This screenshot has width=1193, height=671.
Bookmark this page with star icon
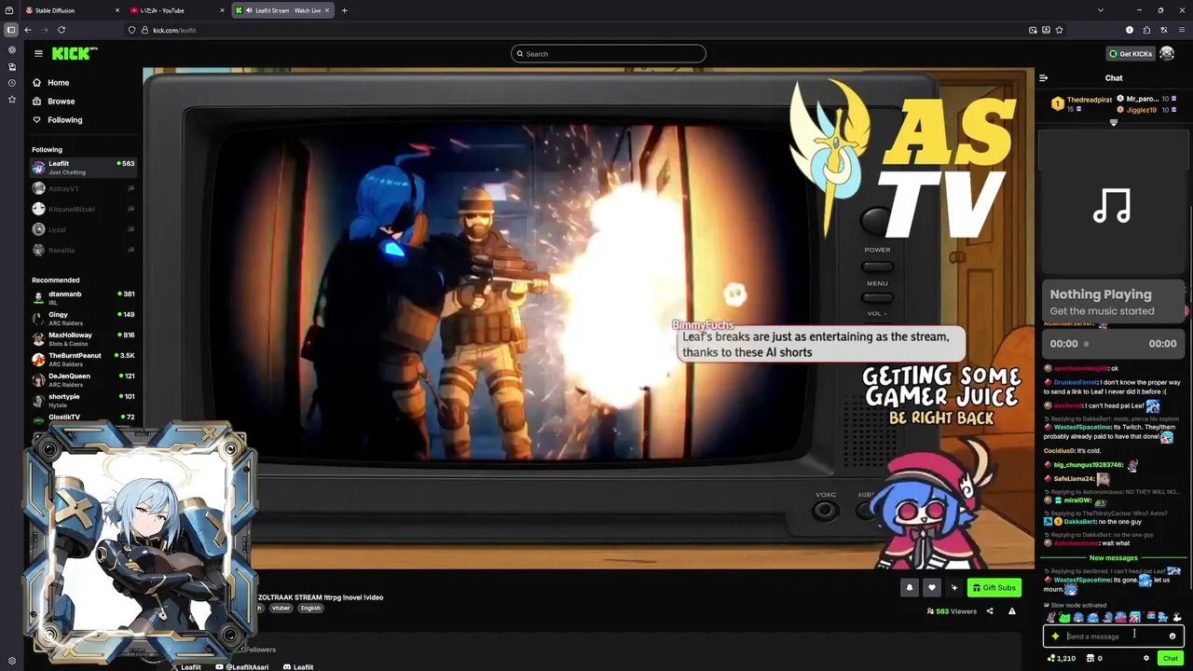(x=1060, y=30)
